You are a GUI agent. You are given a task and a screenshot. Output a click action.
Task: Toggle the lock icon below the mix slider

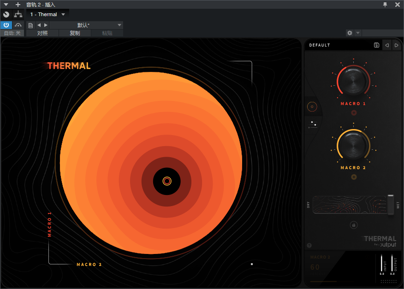click(x=353, y=225)
